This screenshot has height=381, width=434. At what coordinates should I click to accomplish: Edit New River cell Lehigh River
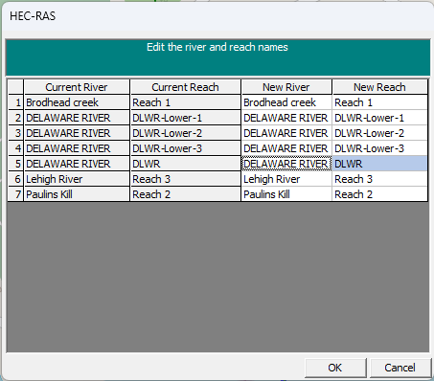click(286, 179)
